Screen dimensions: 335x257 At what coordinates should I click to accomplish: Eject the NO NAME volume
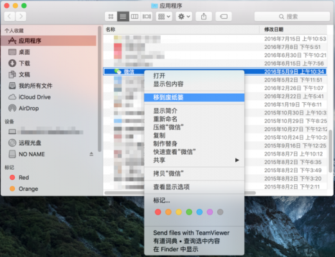click(x=91, y=154)
